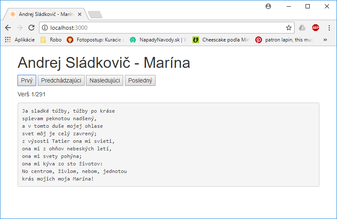Open the Chrome three-dot menu
Viewport: 337px width, 219px height.
pyautogui.click(x=329, y=28)
